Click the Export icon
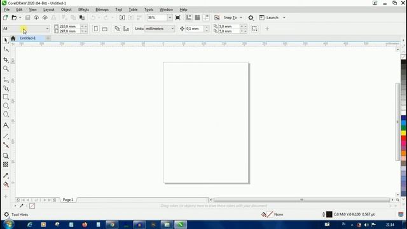The height and width of the screenshot is (229, 407). point(131,18)
